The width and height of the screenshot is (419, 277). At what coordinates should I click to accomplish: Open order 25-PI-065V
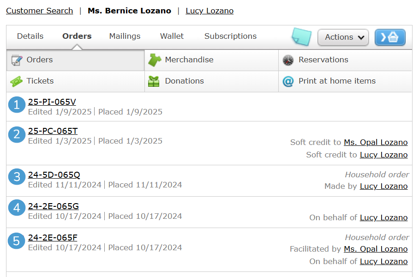tap(52, 102)
